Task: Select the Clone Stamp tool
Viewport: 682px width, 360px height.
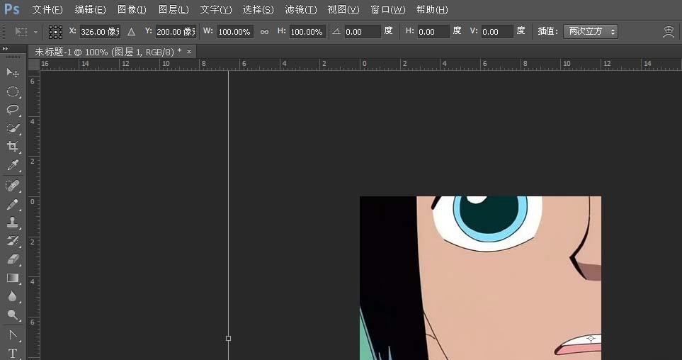Action: pos(13,223)
